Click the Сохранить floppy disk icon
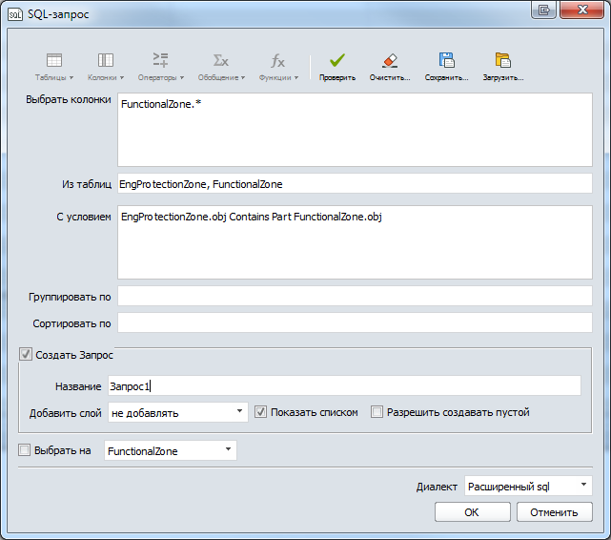 [x=446, y=61]
